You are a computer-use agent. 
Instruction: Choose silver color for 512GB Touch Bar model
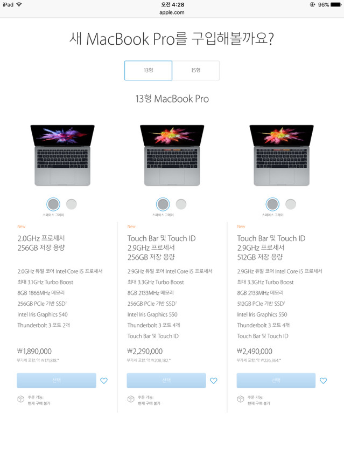[x=291, y=204]
